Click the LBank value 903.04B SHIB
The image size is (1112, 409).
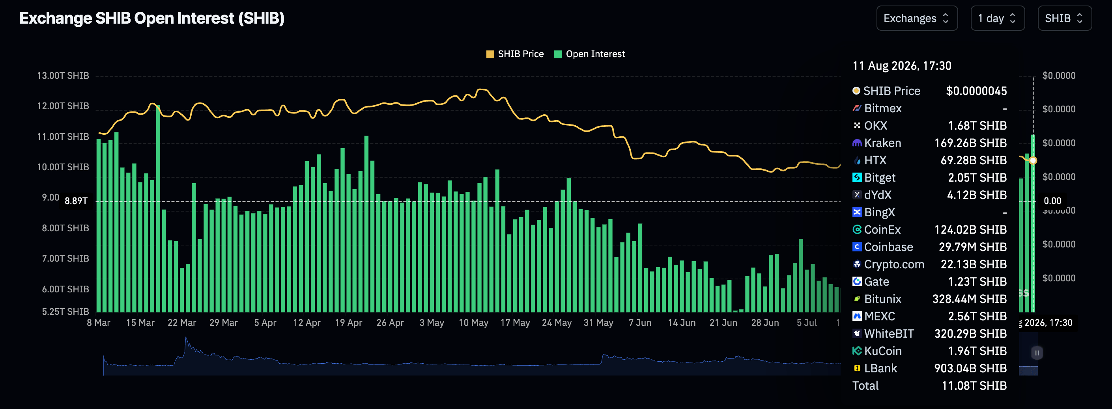[970, 368]
